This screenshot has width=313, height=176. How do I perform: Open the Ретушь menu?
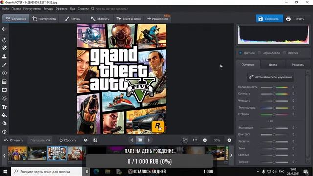click(48, 9)
